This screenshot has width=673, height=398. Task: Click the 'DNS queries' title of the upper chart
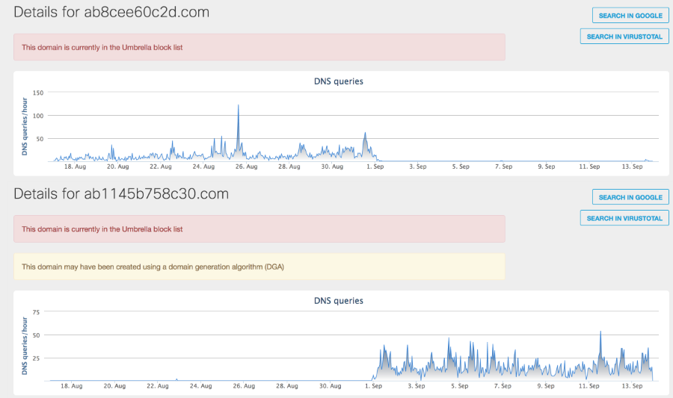click(338, 81)
